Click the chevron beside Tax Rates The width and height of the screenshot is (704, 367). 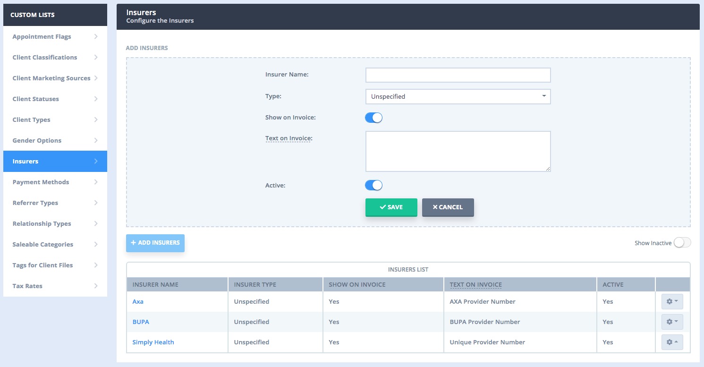click(x=96, y=286)
